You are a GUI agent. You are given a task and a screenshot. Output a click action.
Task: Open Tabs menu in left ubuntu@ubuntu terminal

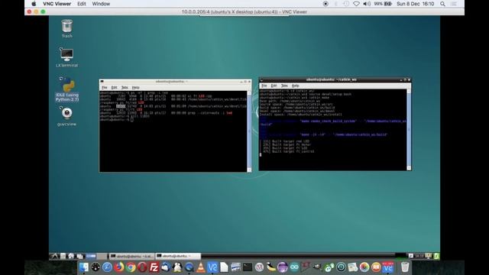[125, 88]
